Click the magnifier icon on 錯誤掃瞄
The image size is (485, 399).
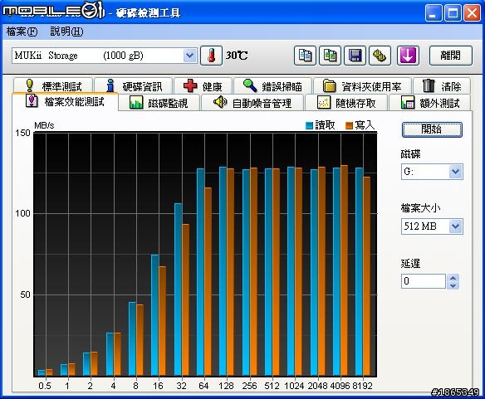click(250, 85)
